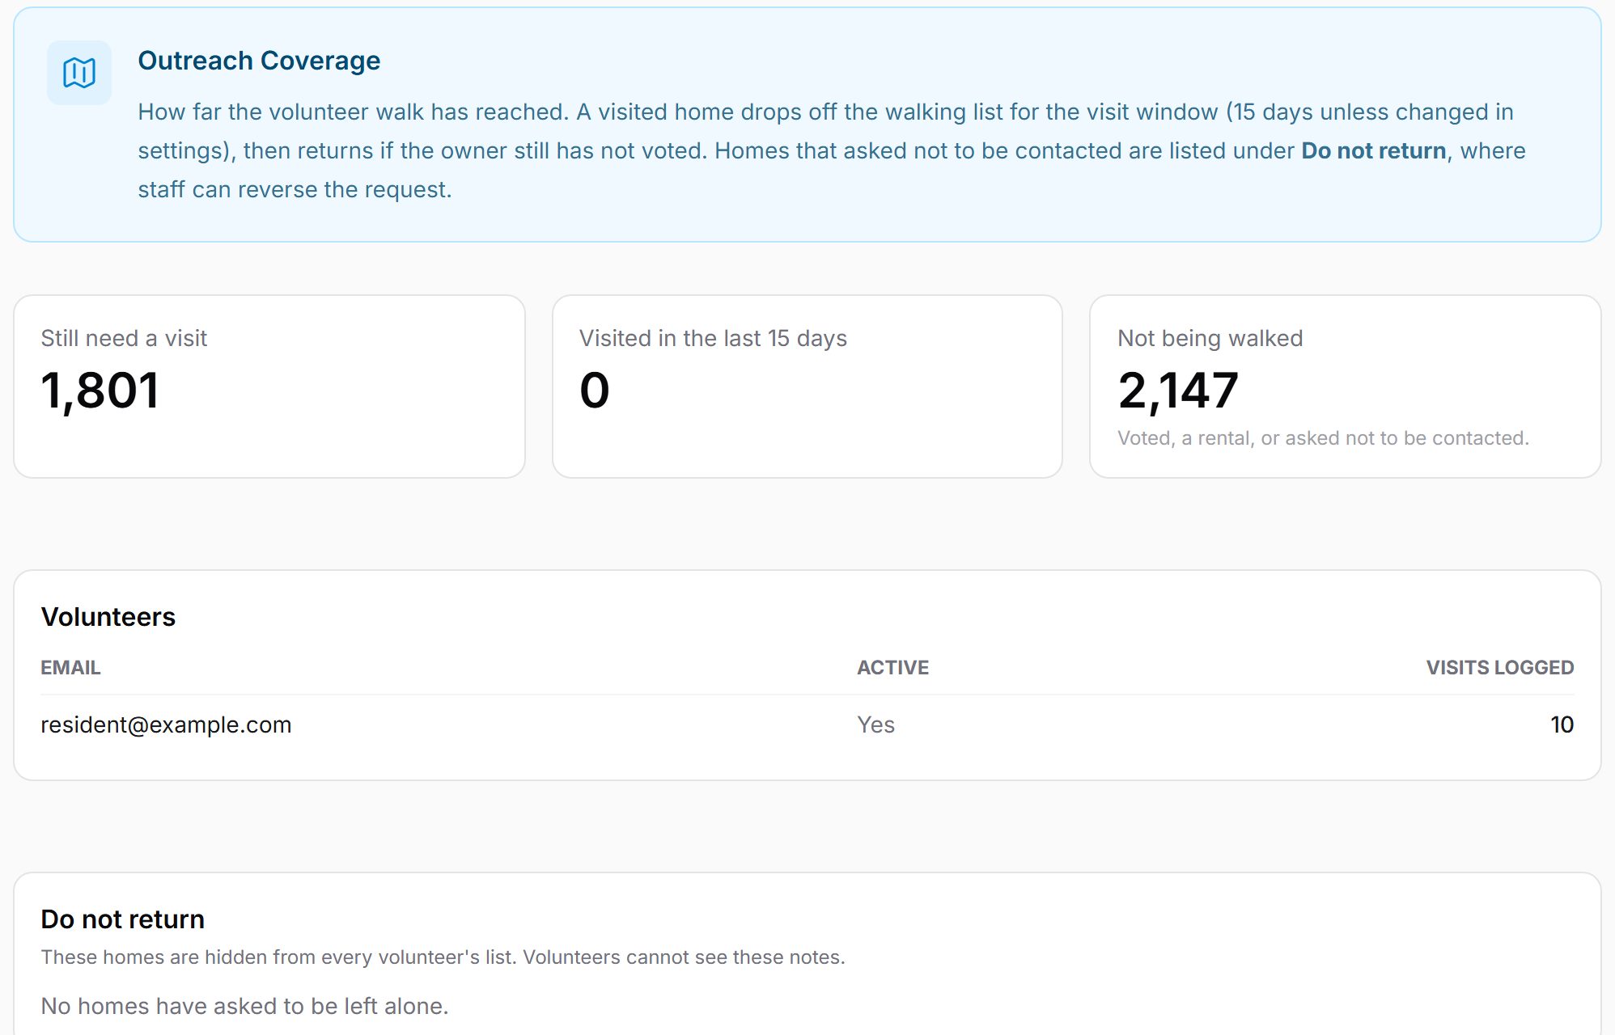
Task: Click the EMAIL column header
Action: 70,667
